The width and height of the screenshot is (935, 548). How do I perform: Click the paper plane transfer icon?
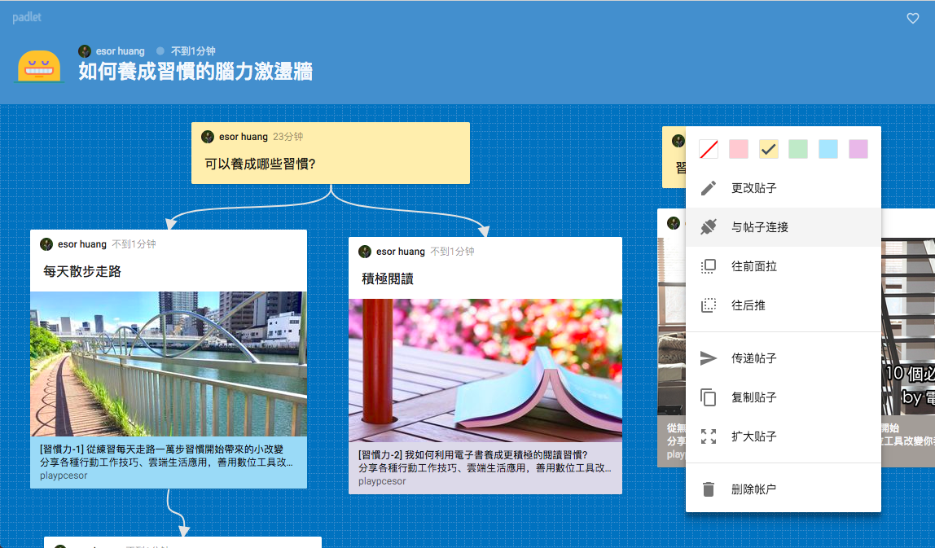tap(709, 357)
